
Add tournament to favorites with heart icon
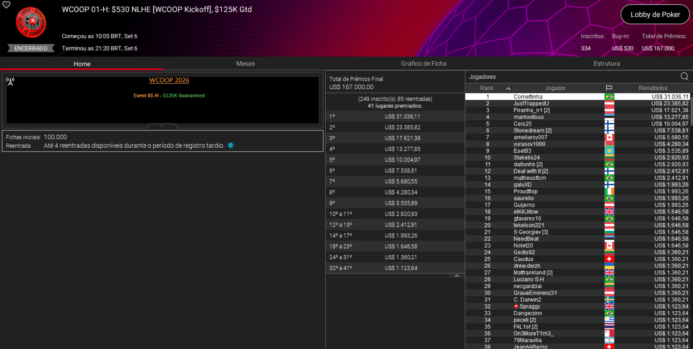[6, 5]
